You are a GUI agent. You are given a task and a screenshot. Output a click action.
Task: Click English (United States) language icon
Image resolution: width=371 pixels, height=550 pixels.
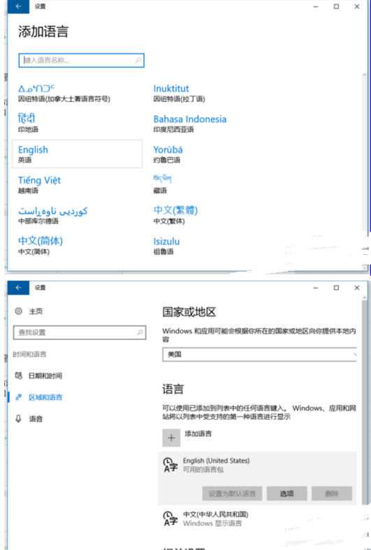[x=170, y=465]
